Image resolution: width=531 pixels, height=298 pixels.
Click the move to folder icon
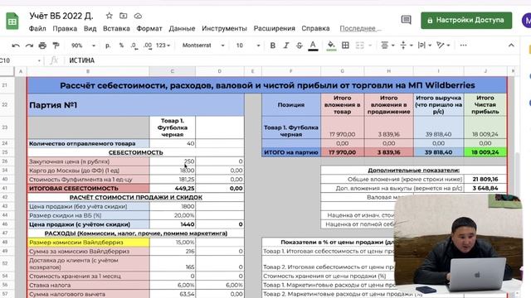pos(124,16)
